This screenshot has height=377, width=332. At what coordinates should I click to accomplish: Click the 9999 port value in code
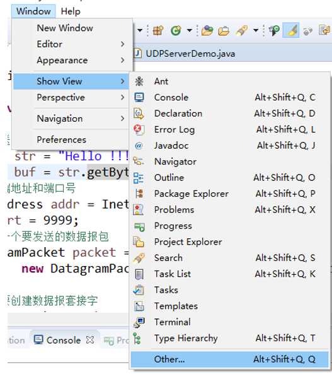[58, 221]
